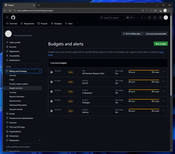The height and width of the screenshot is (154, 175).
Task: Click the 100% badge in Packages row
Action: (70, 101)
